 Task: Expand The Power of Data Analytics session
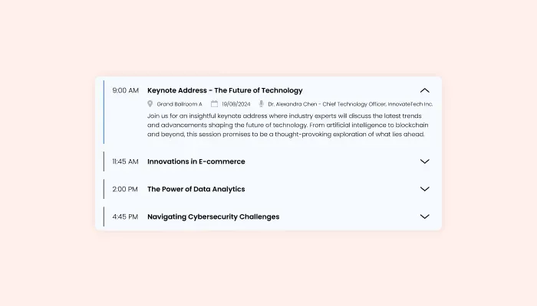(425, 189)
